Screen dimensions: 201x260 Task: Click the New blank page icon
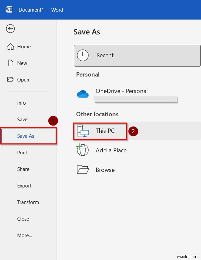pos(11,63)
